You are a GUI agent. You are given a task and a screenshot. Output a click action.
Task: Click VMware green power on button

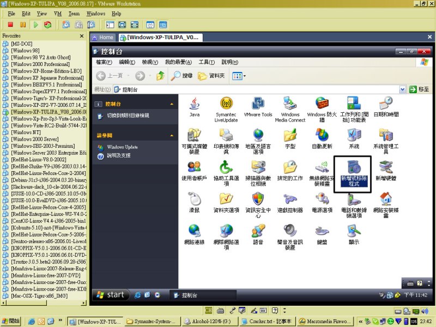click(35, 25)
